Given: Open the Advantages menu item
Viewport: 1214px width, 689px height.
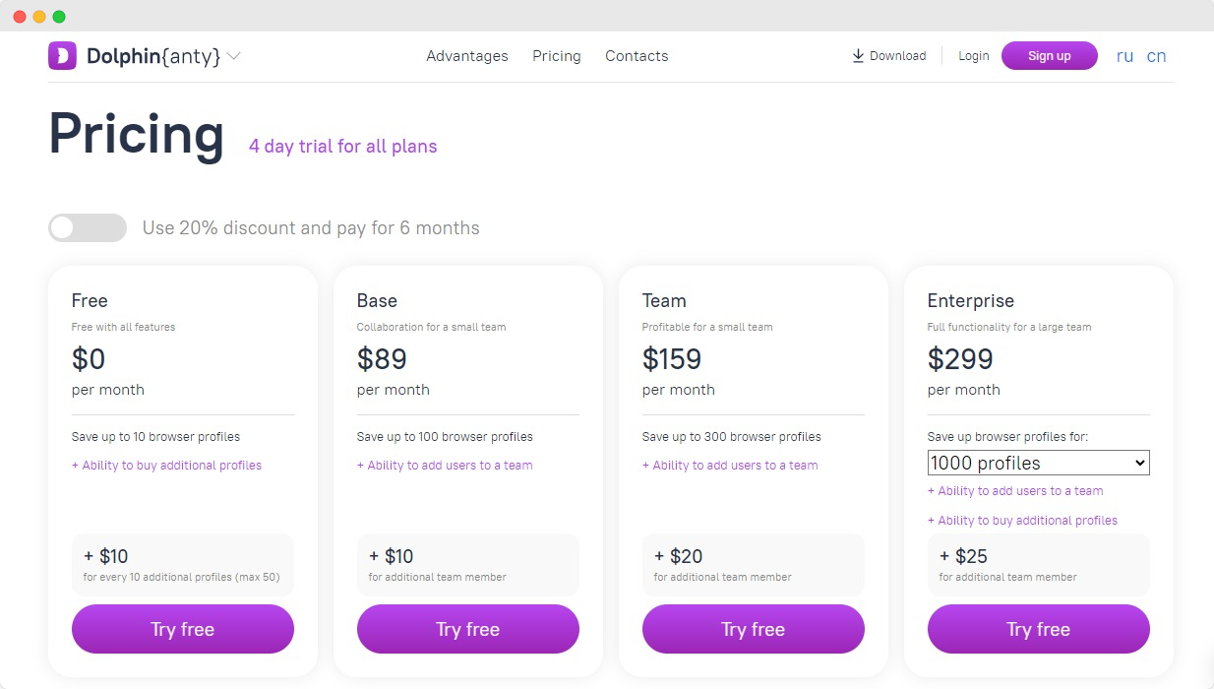Looking at the screenshot, I should (x=467, y=56).
